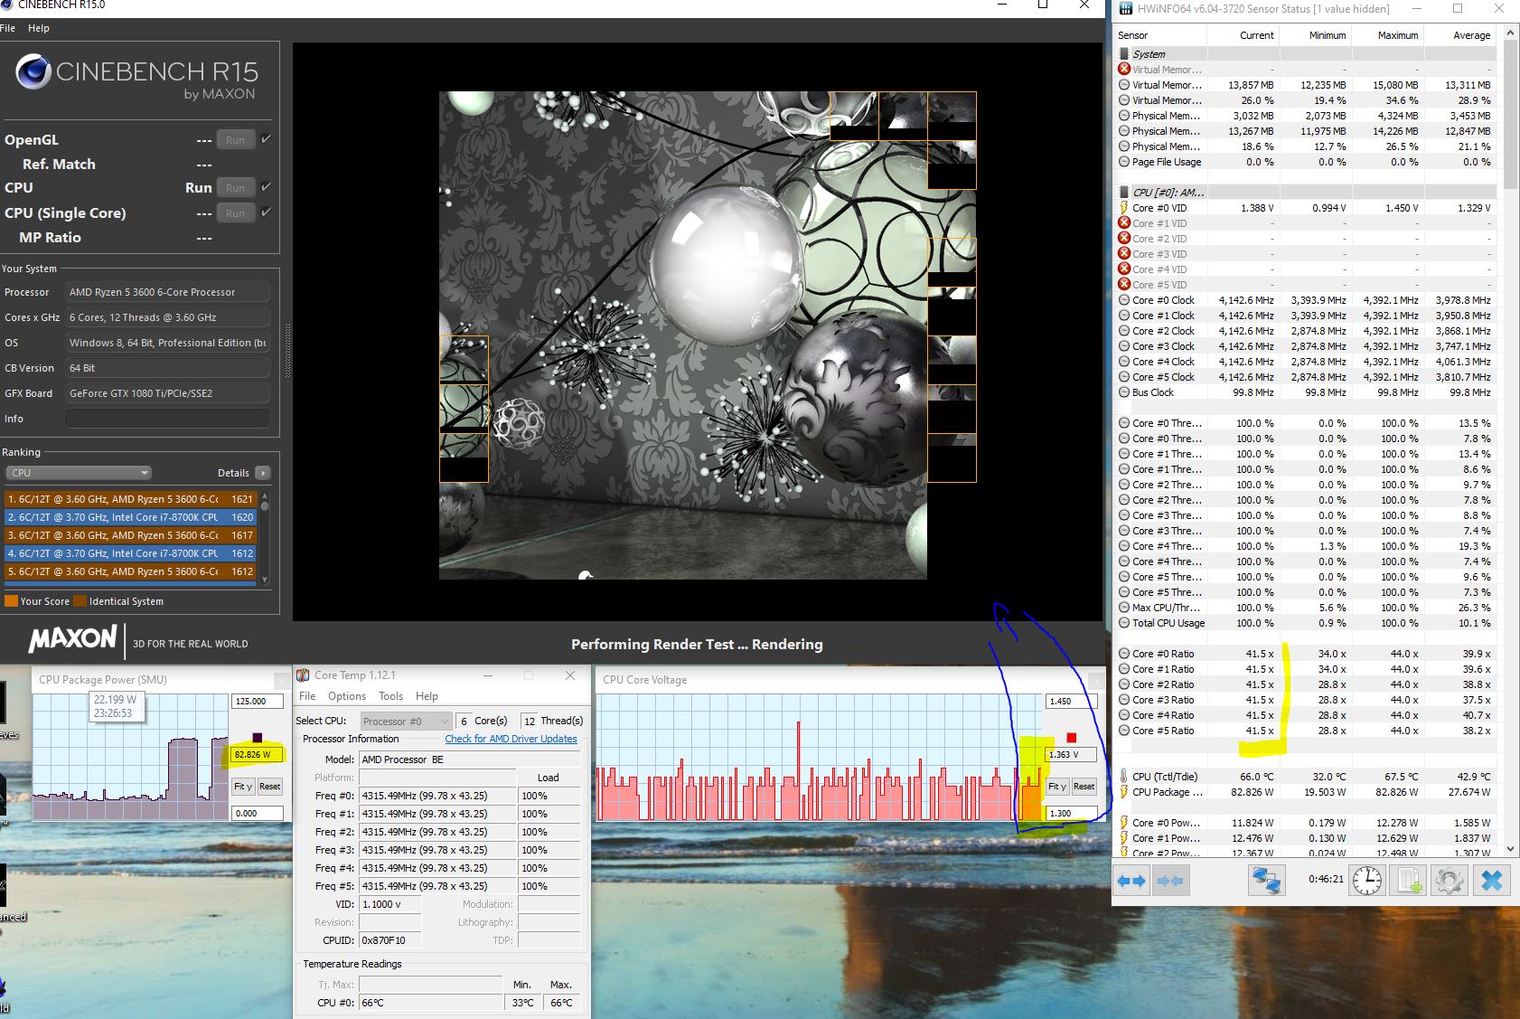Click the clock reset-timer icon in HWiNFO
The width and height of the screenshot is (1520, 1019).
point(1367,880)
